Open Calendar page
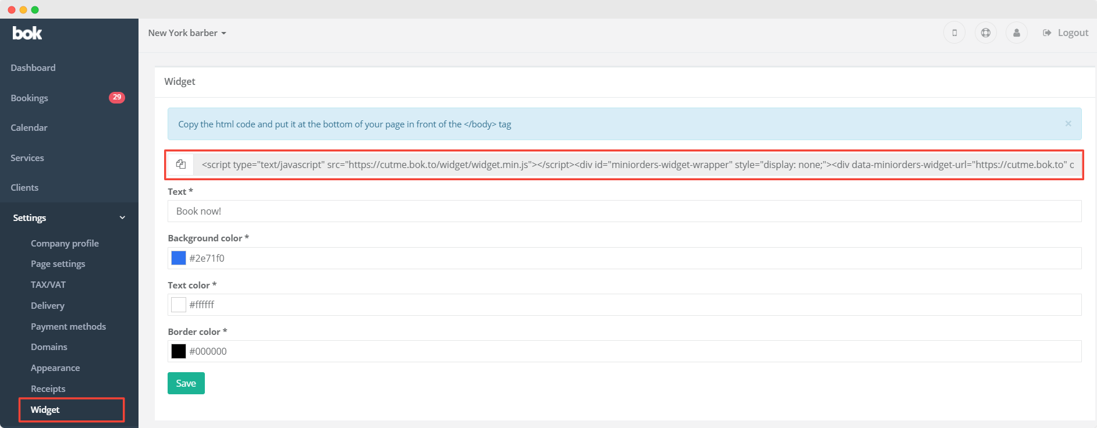Screen dimensions: 1097x428 (x=29, y=127)
